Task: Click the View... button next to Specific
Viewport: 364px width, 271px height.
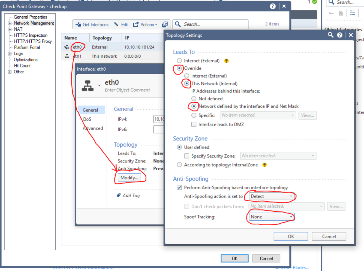Action: pyautogui.click(x=308, y=115)
